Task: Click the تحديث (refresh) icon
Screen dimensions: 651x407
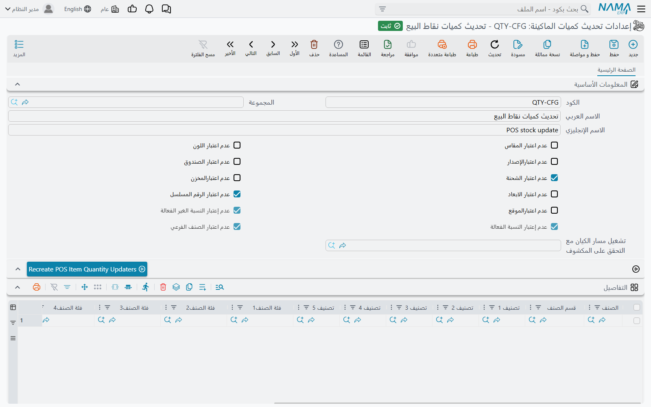Action: (495, 44)
